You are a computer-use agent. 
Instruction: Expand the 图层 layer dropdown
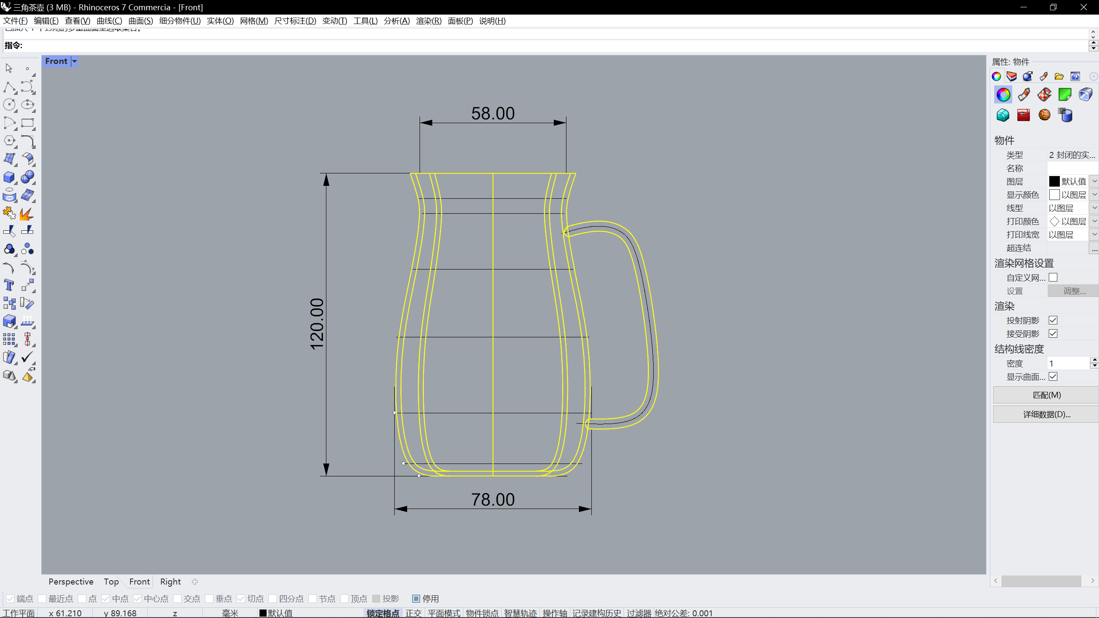[x=1094, y=182]
